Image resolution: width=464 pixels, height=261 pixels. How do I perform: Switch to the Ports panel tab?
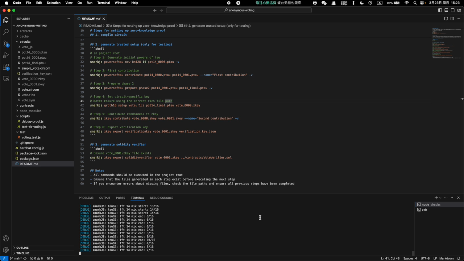121,198
